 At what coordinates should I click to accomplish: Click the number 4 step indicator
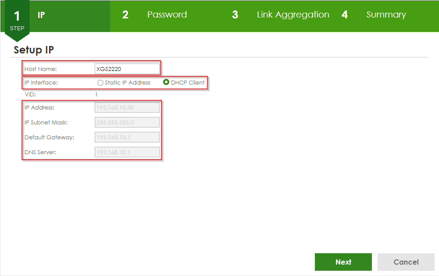point(345,15)
